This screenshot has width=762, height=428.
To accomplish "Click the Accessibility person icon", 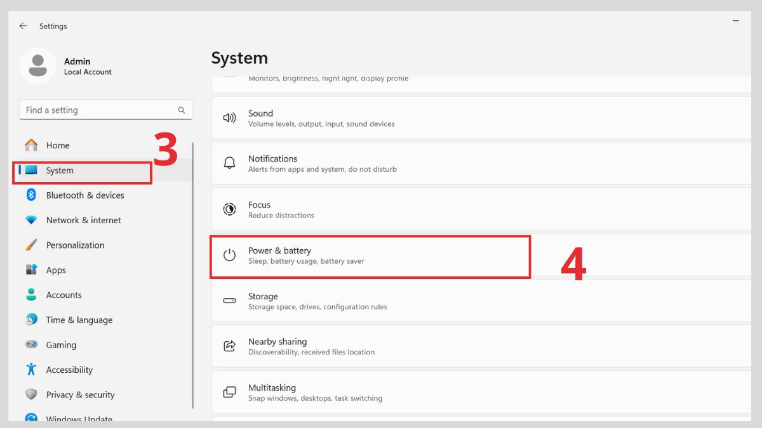I will click(31, 370).
